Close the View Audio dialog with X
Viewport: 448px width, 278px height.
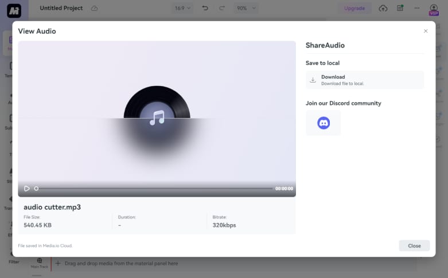coord(426,31)
